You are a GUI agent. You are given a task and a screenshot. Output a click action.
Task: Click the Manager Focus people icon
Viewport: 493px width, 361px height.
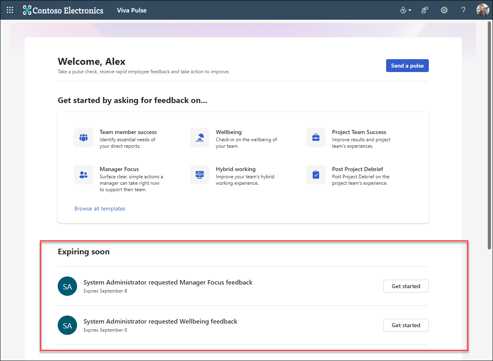[x=84, y=175]
